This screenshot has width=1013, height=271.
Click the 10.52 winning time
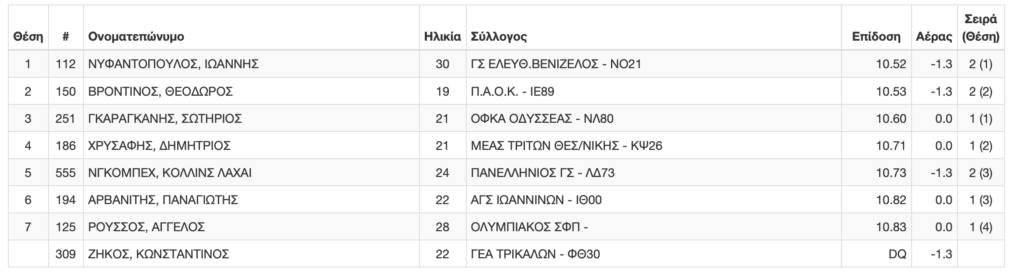(x=891, y=64)
